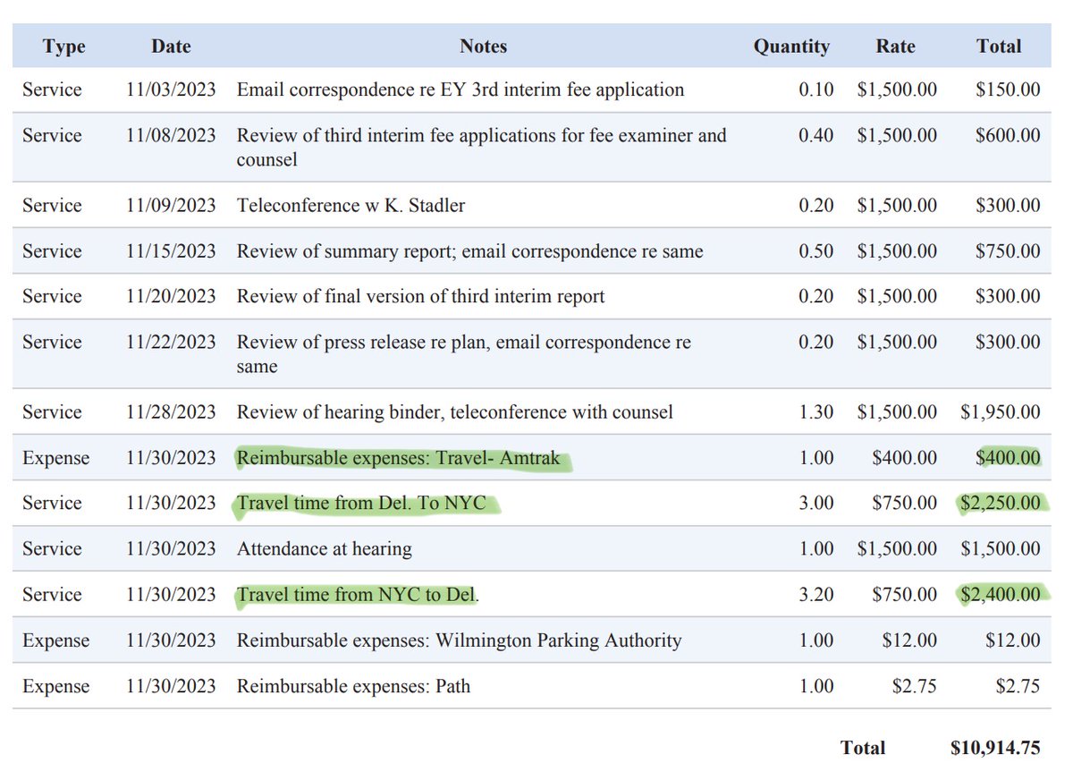Select note about EY 3rd interim fee application
The height and width of the screenshot is (780, 1073).
coord(460,89)
